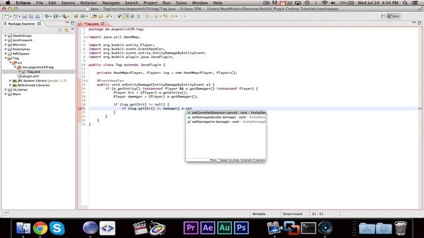This screenshot has width=424, height=238.
Task: Open the Package Explorer view menu arrow
Action: point(73,29)
